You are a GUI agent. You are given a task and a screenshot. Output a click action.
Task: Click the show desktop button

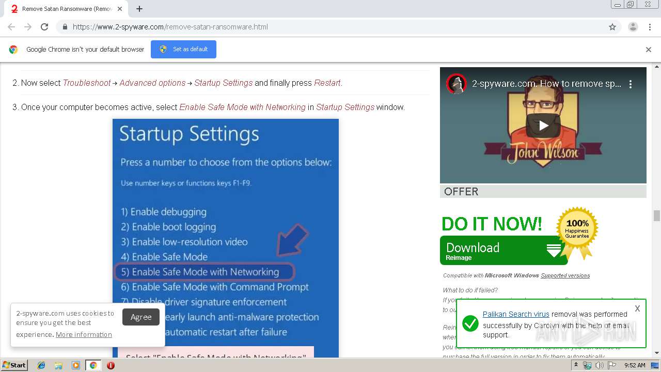pos(655,365)
